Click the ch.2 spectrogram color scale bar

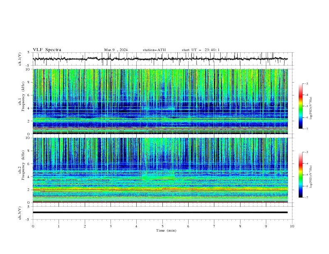coord(300,175)
